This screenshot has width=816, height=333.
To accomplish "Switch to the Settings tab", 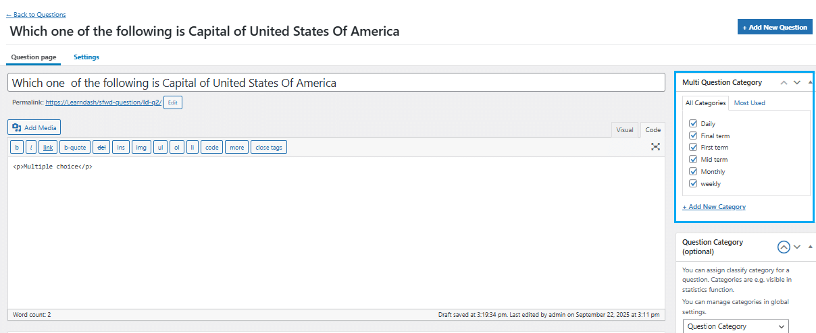I will pyautogui.click(x=86, y=57).
